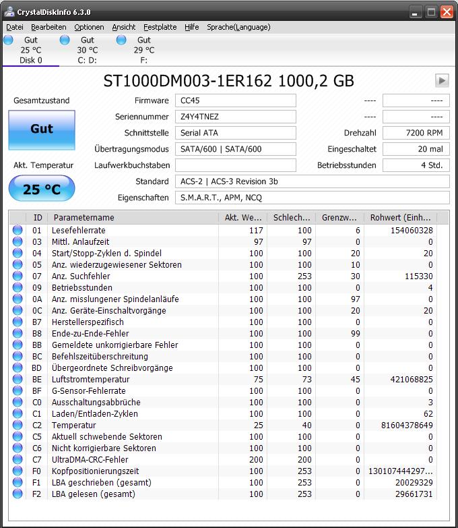
Task: Open the Hilfe menu
Action: (x=192, y=27)
